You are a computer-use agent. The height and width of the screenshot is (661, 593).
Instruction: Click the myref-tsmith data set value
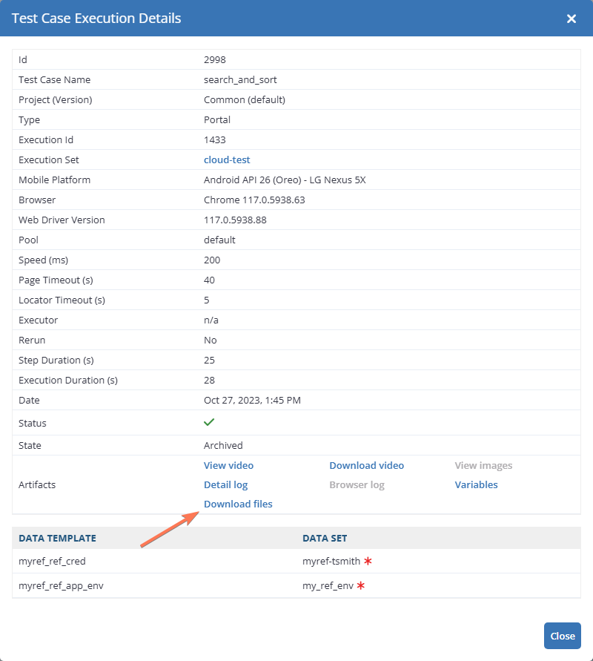(331, 562)
